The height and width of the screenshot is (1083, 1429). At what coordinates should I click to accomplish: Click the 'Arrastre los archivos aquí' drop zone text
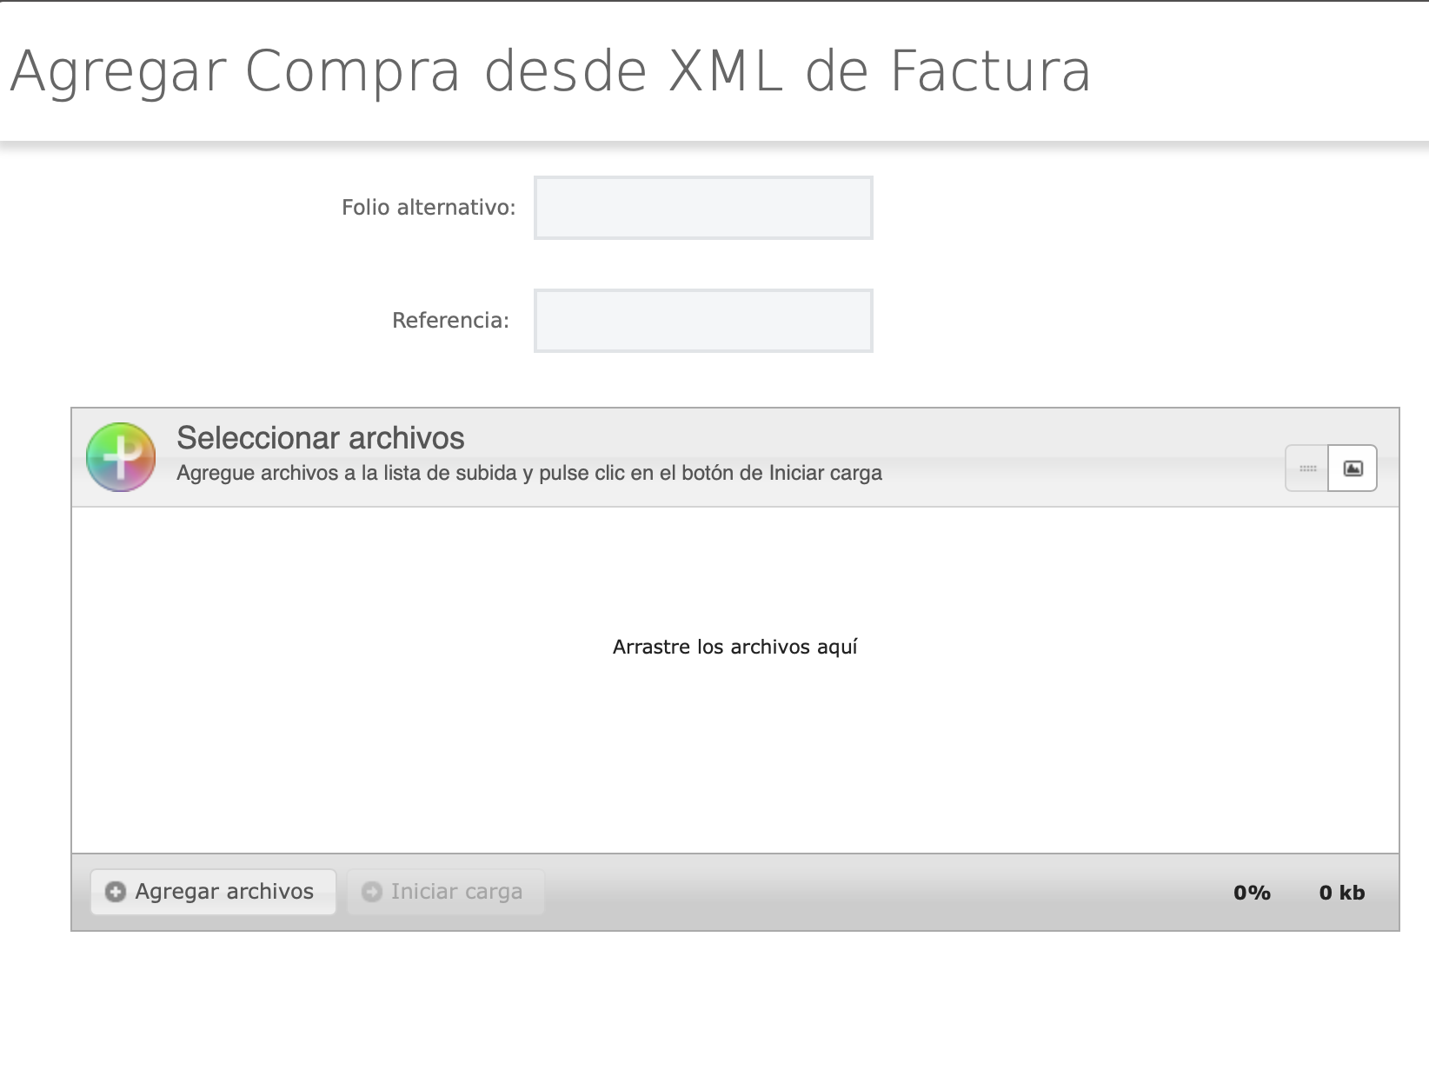point(734,647)
